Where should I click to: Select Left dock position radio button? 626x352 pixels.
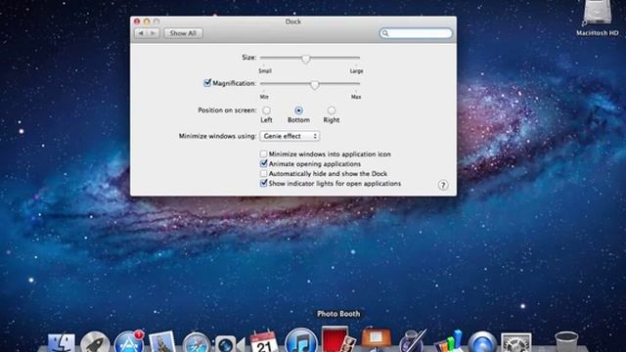pyautogui.click(x=266, y=110)
